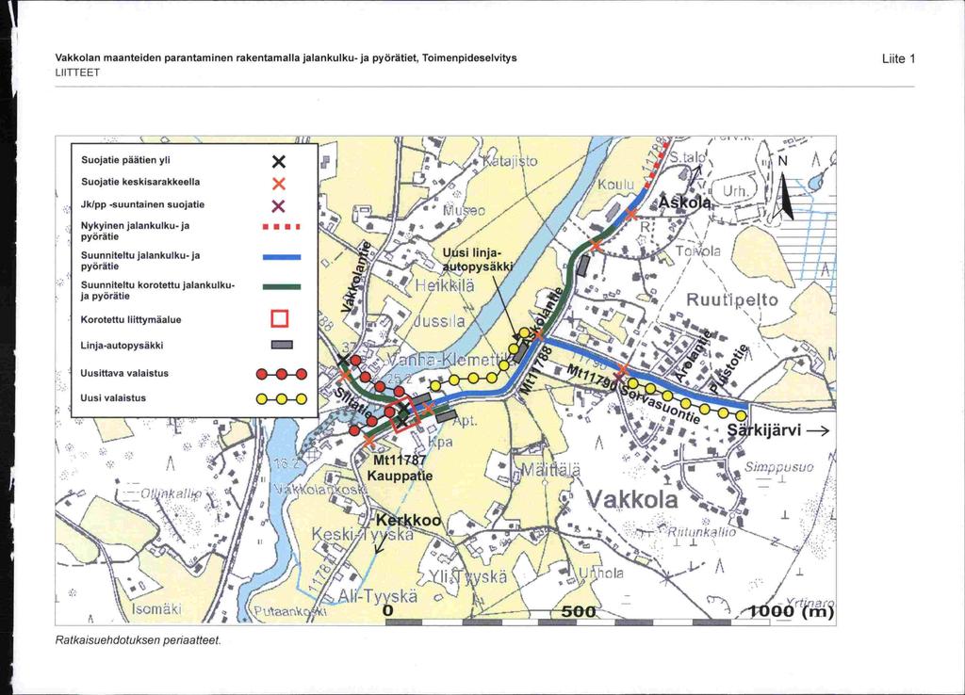Click the 'Ollinkallio' map label

coord(172,493)
